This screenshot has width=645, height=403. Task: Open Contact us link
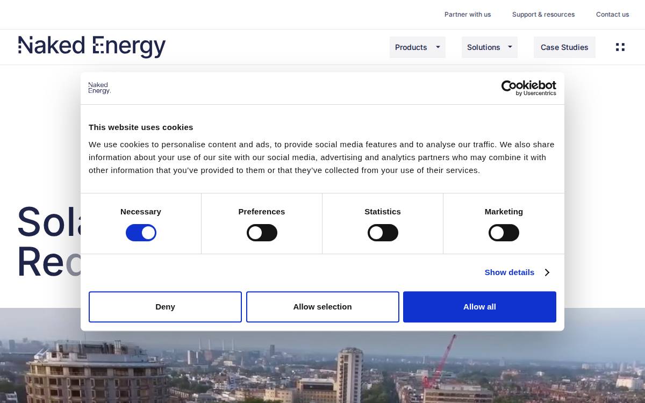(x=612, y=15)
